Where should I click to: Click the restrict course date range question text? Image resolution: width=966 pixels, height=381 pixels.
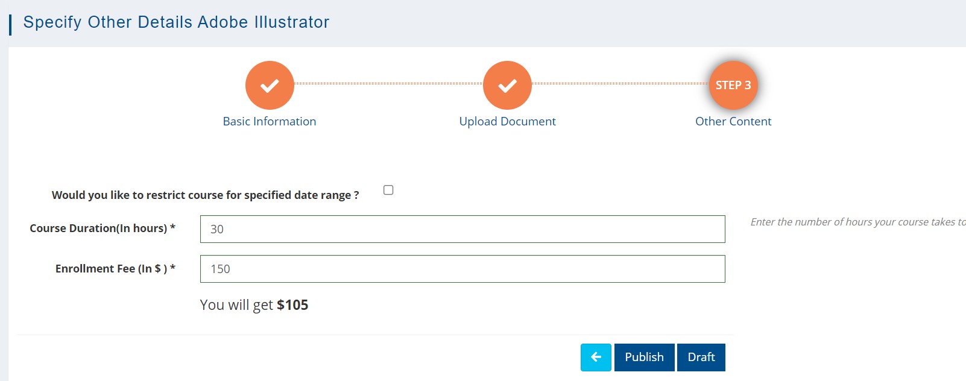click(205, 195)
